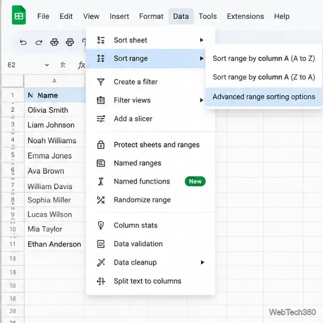This screenshot has height=323, width=323.
Task: Select Column stats menu entry
Action: (151, 225)
